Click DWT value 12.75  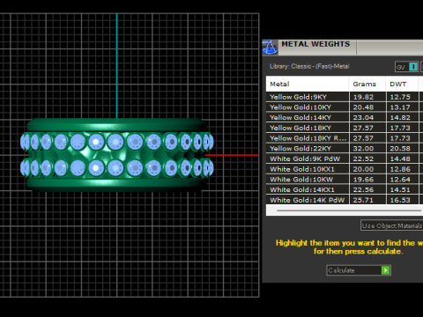pyautogui.click(x=400, y=97)
